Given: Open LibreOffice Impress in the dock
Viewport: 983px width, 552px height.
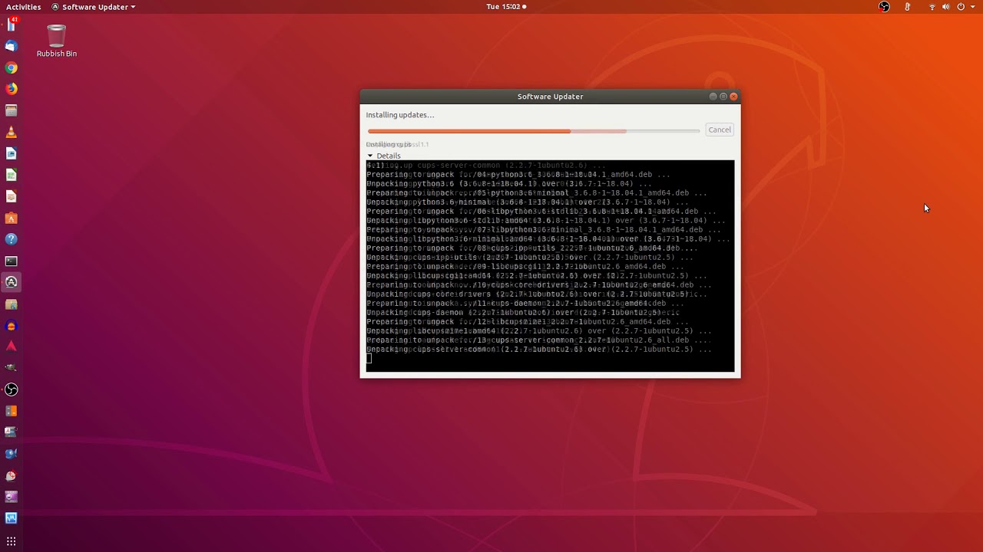Looking at the screenshot, I should point(11,196).
